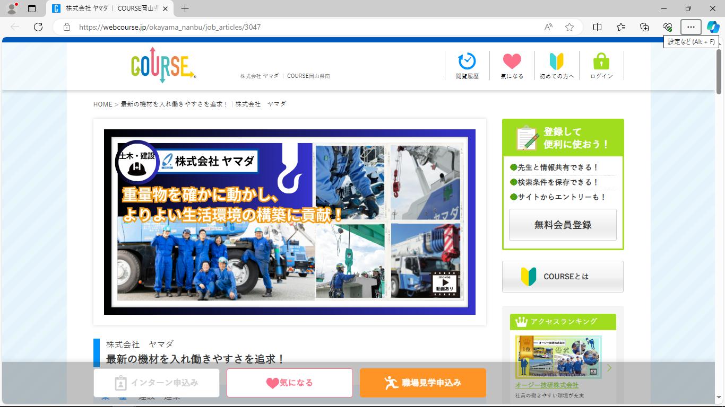
Task: Go back with the browser back arrow
Action: (15, 27)
